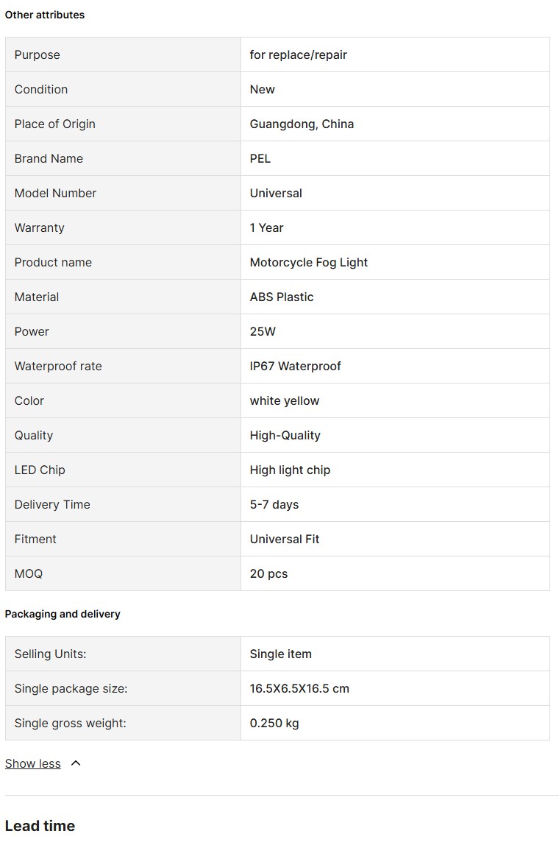Select the "25W" power value

tap(263, 332)
